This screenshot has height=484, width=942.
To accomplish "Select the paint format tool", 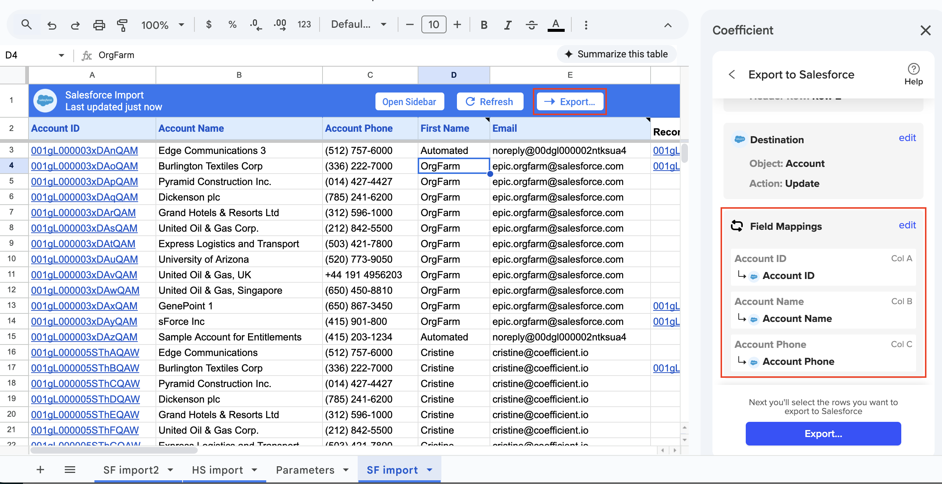I will pyautogui.click(x=122, y=25).
